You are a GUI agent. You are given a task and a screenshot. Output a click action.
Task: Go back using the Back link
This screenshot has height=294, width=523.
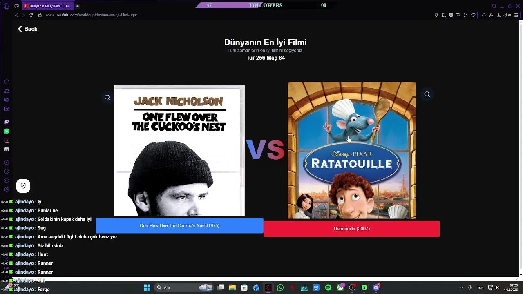(x=27, y=29)
